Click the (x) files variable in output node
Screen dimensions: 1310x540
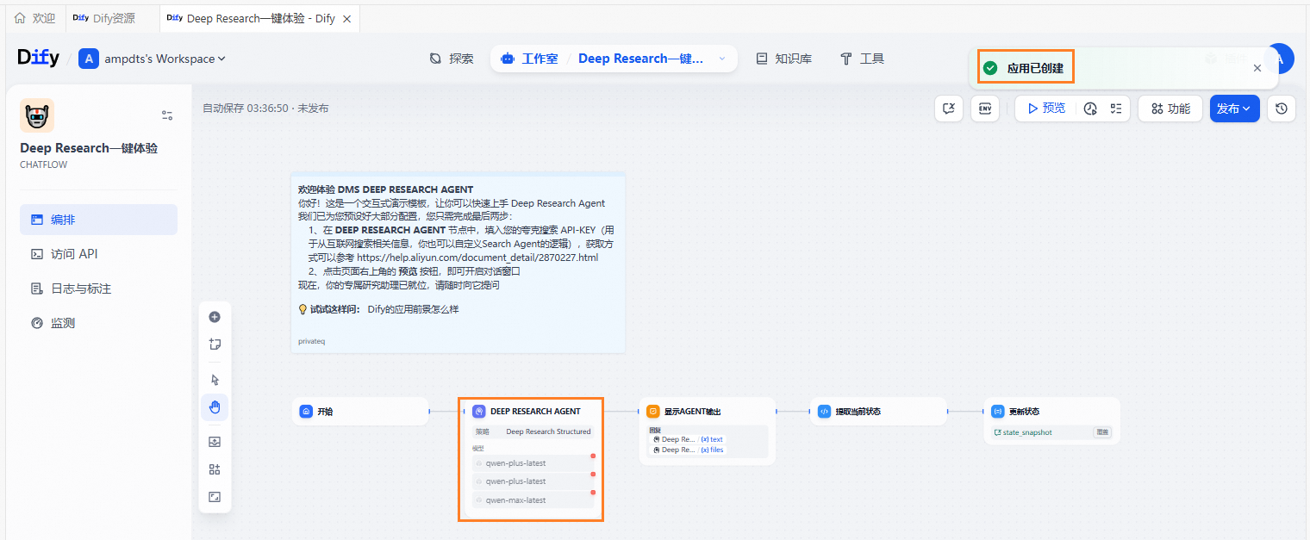click(712, 450)
